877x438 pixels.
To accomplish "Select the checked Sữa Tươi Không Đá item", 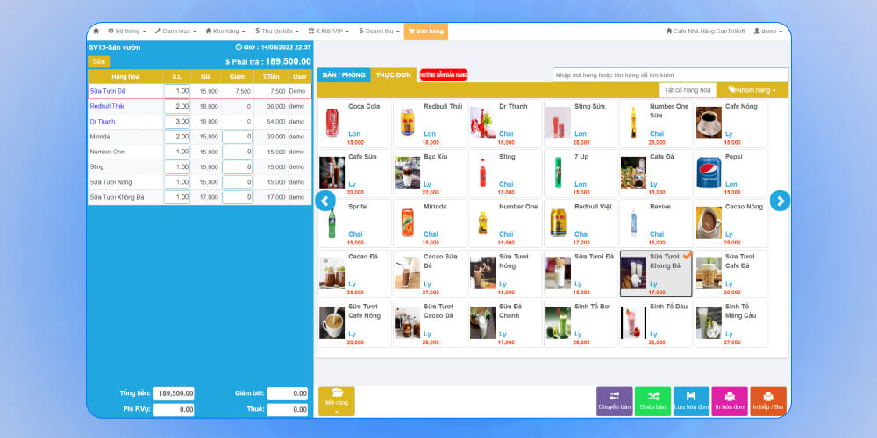I will 657,273.
